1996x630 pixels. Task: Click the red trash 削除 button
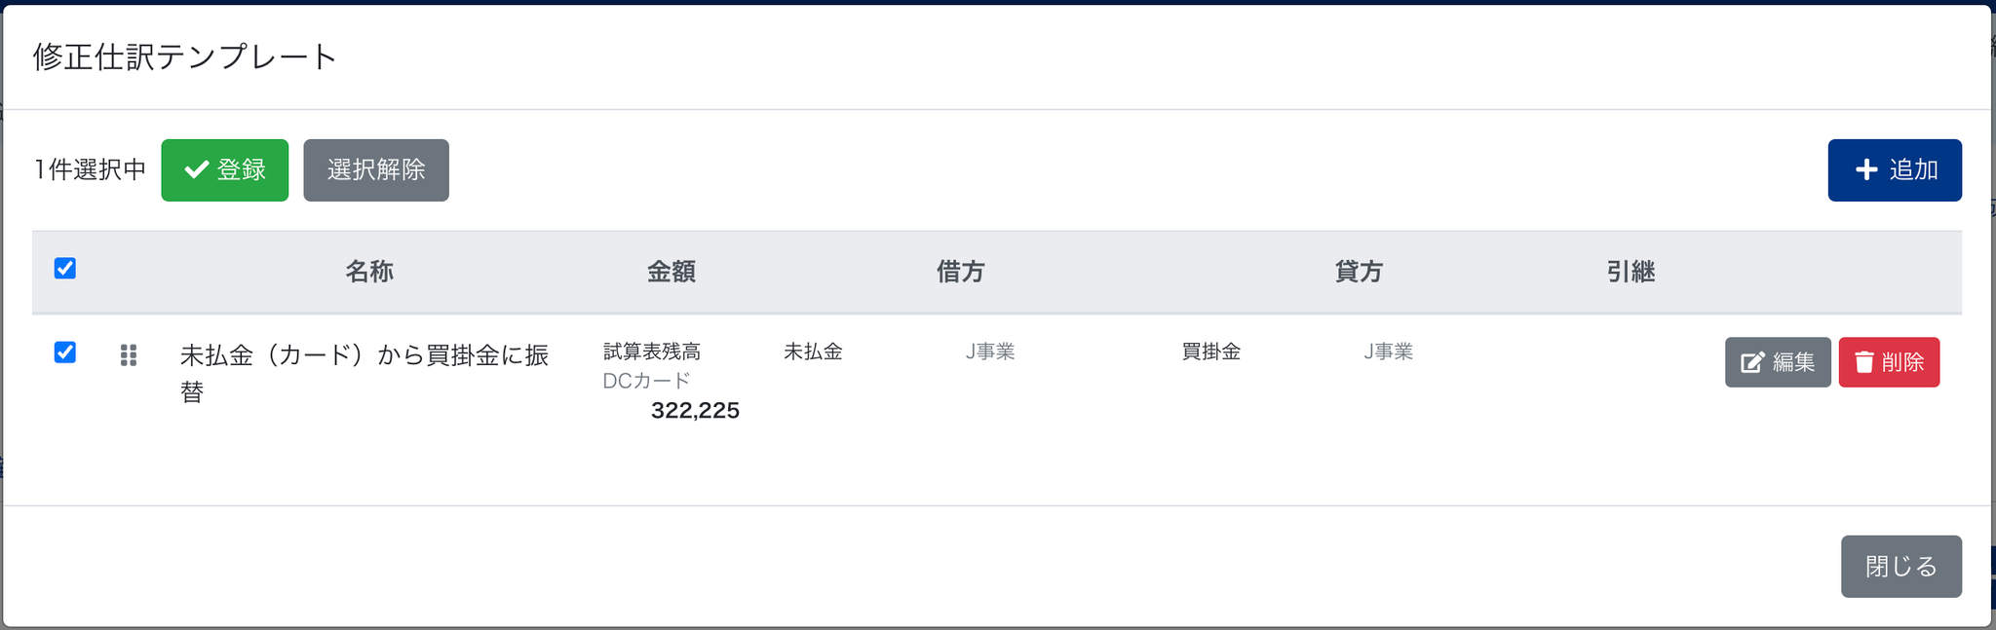pos(1889,362)
